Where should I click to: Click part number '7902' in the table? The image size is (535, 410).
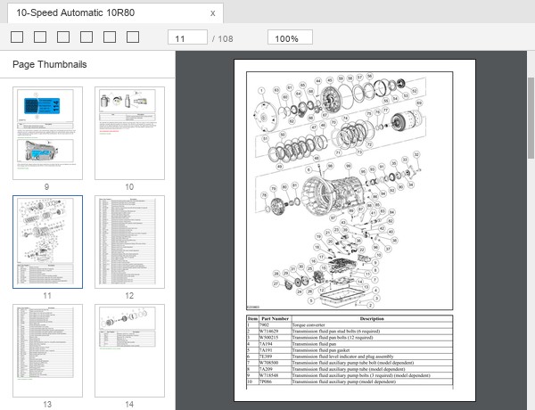[x=264, y=325]
